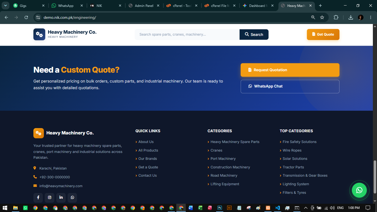Screen dimensions: 377x212
Task: Click the footer orange gear logo icon
Action: click(39, 133)
